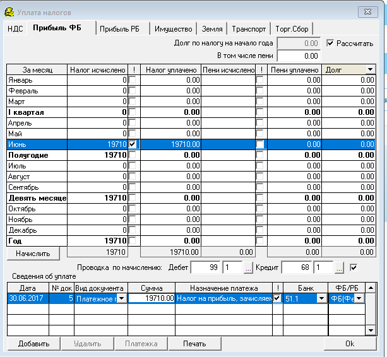
Task: Click the app icon in the title bar
Action: tap(9, 13)
